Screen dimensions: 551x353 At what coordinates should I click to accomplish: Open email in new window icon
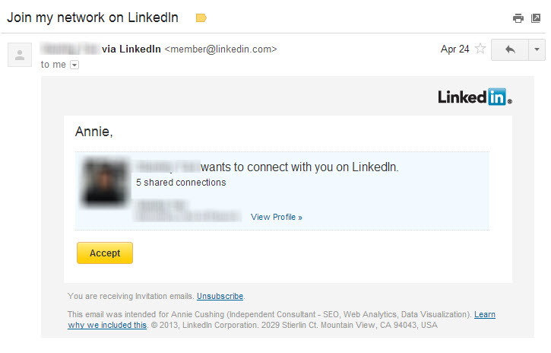click(536, 18)
